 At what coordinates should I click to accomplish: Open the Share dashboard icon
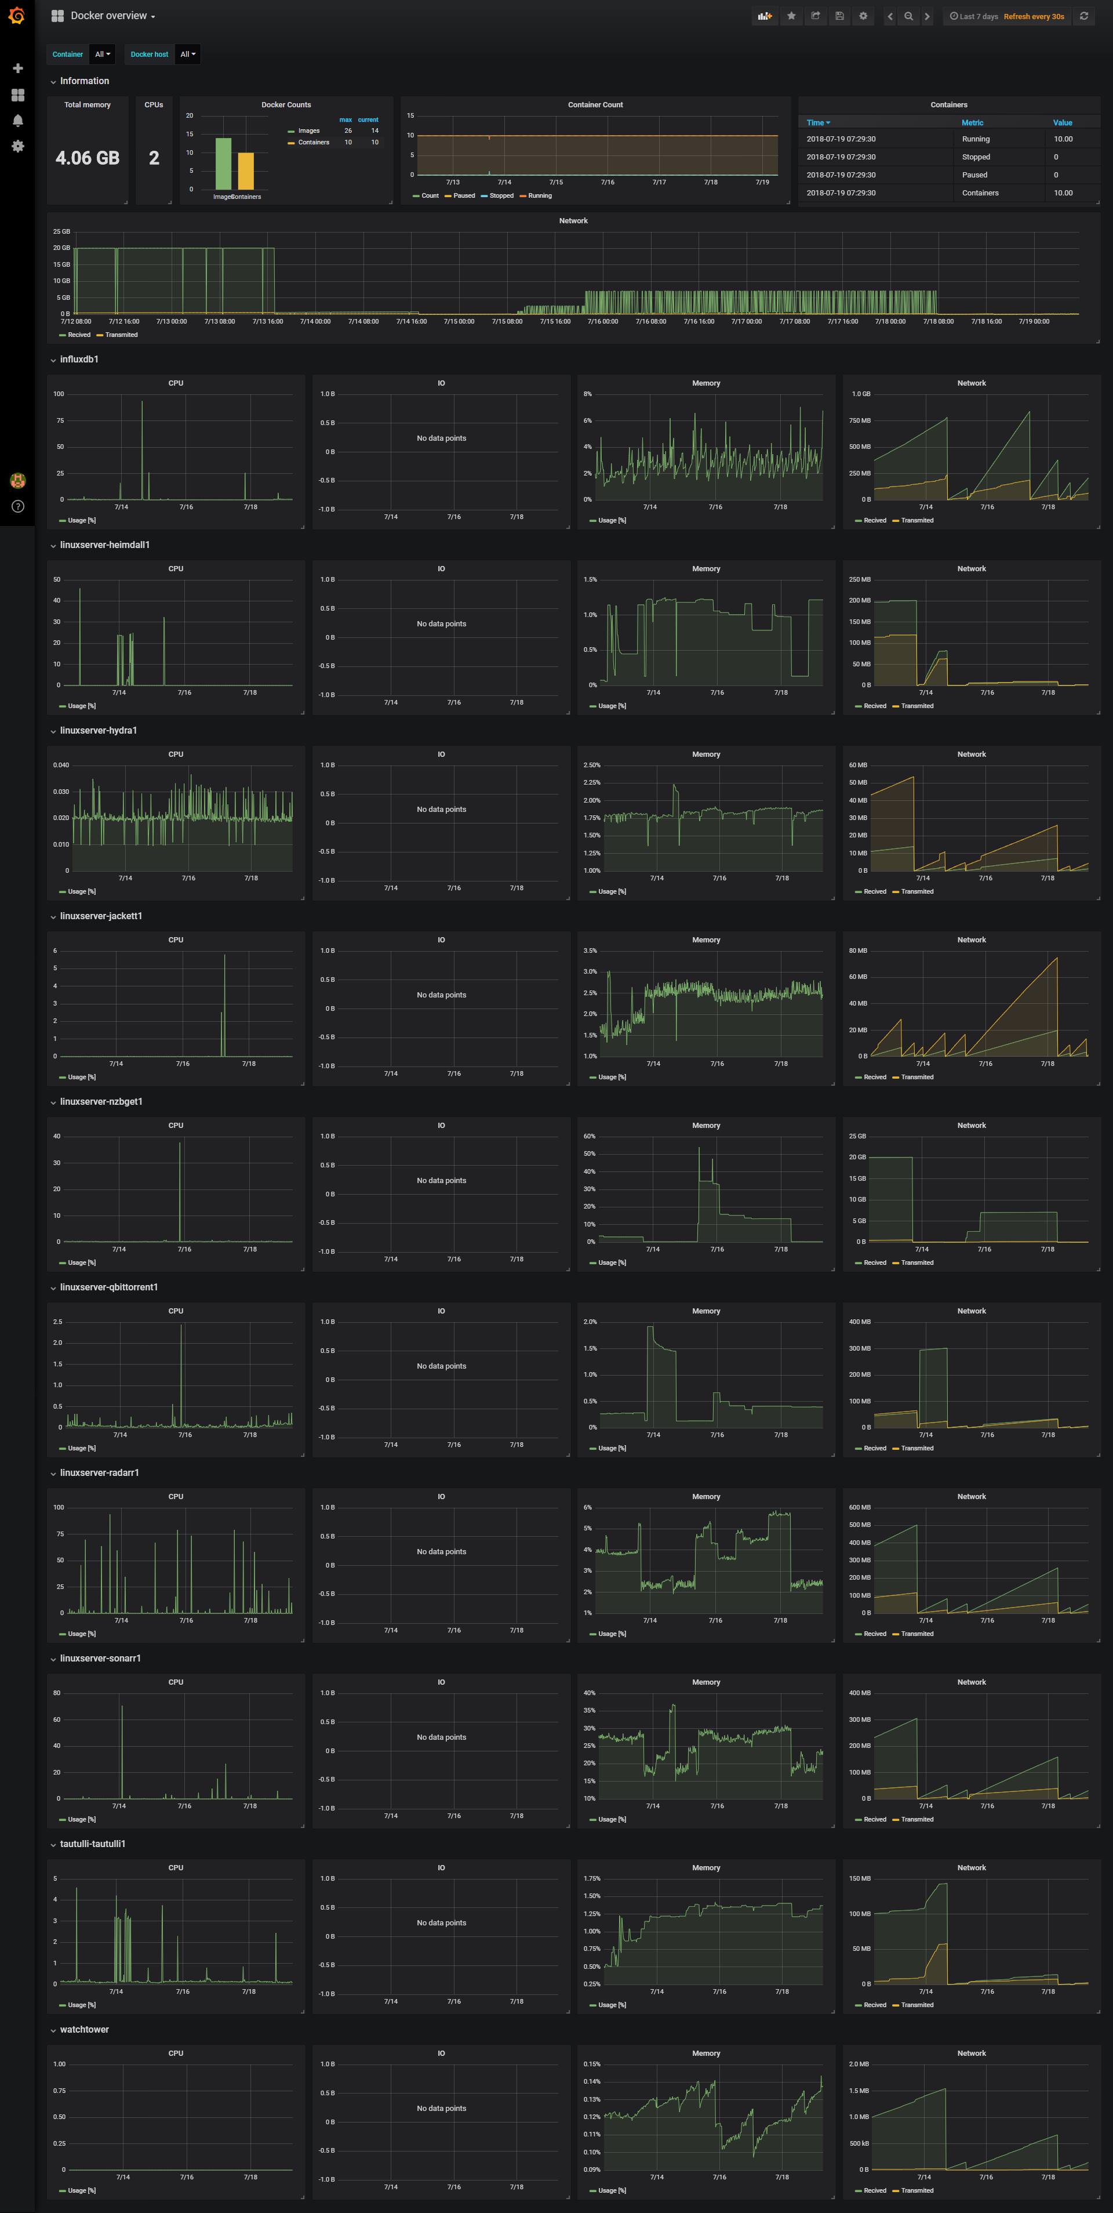click(x=815, y=16)
